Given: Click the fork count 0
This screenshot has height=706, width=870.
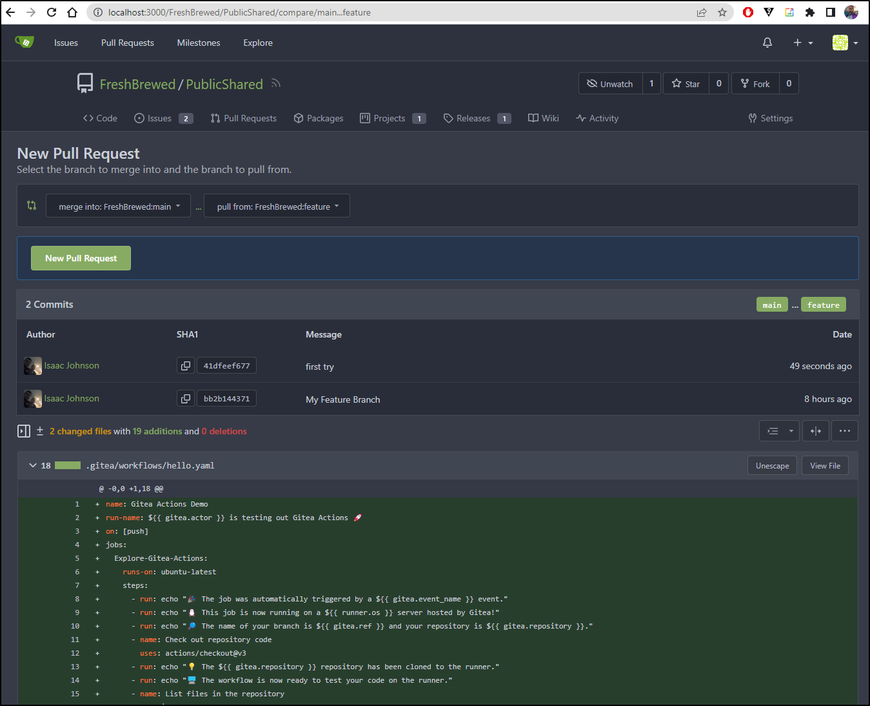Looking at the screenshot, I should click(x=789, y=83).
